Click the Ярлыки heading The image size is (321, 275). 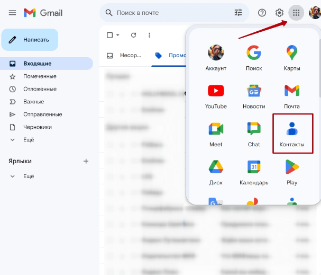20,161
